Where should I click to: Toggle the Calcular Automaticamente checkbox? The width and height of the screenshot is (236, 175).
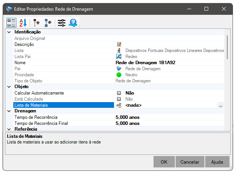[x=119, y=93]
